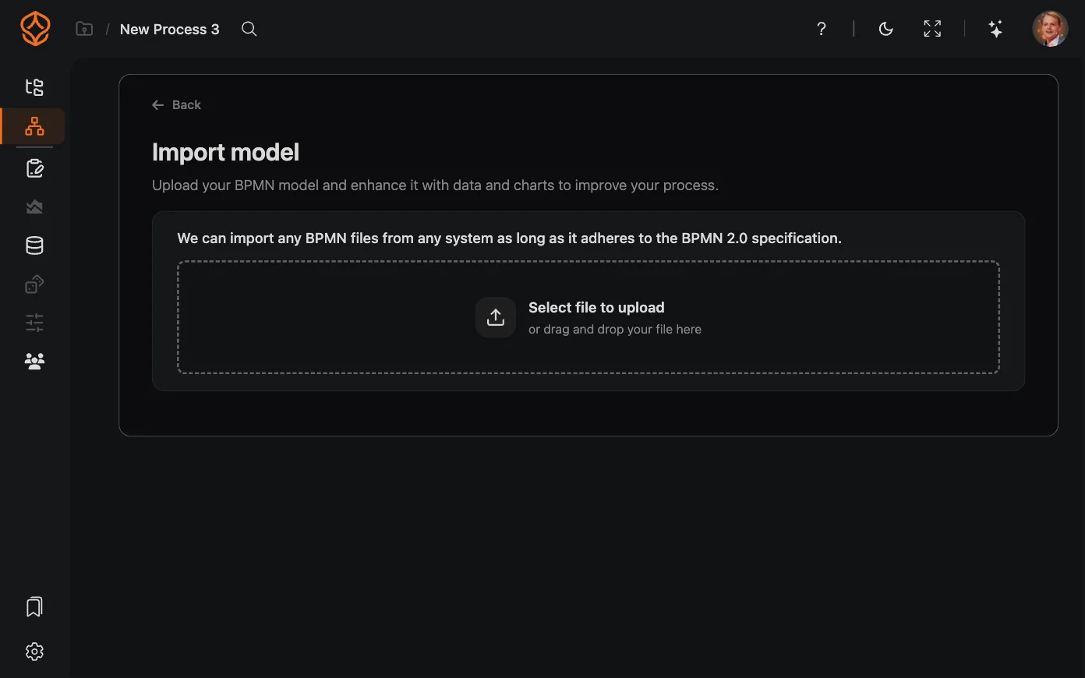Go back using the Back link
Screen dimensions: 1085x678
pos(176,104)
